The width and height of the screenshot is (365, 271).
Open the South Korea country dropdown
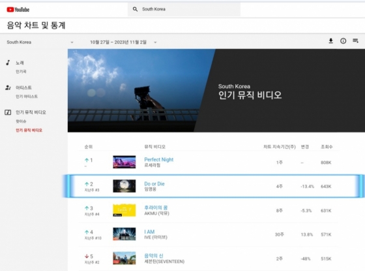coord(40,42)
